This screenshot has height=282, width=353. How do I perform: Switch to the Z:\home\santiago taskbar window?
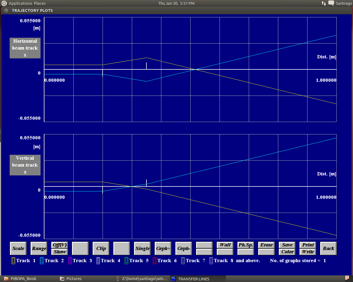pyautogui.click(x=141, y=279)
